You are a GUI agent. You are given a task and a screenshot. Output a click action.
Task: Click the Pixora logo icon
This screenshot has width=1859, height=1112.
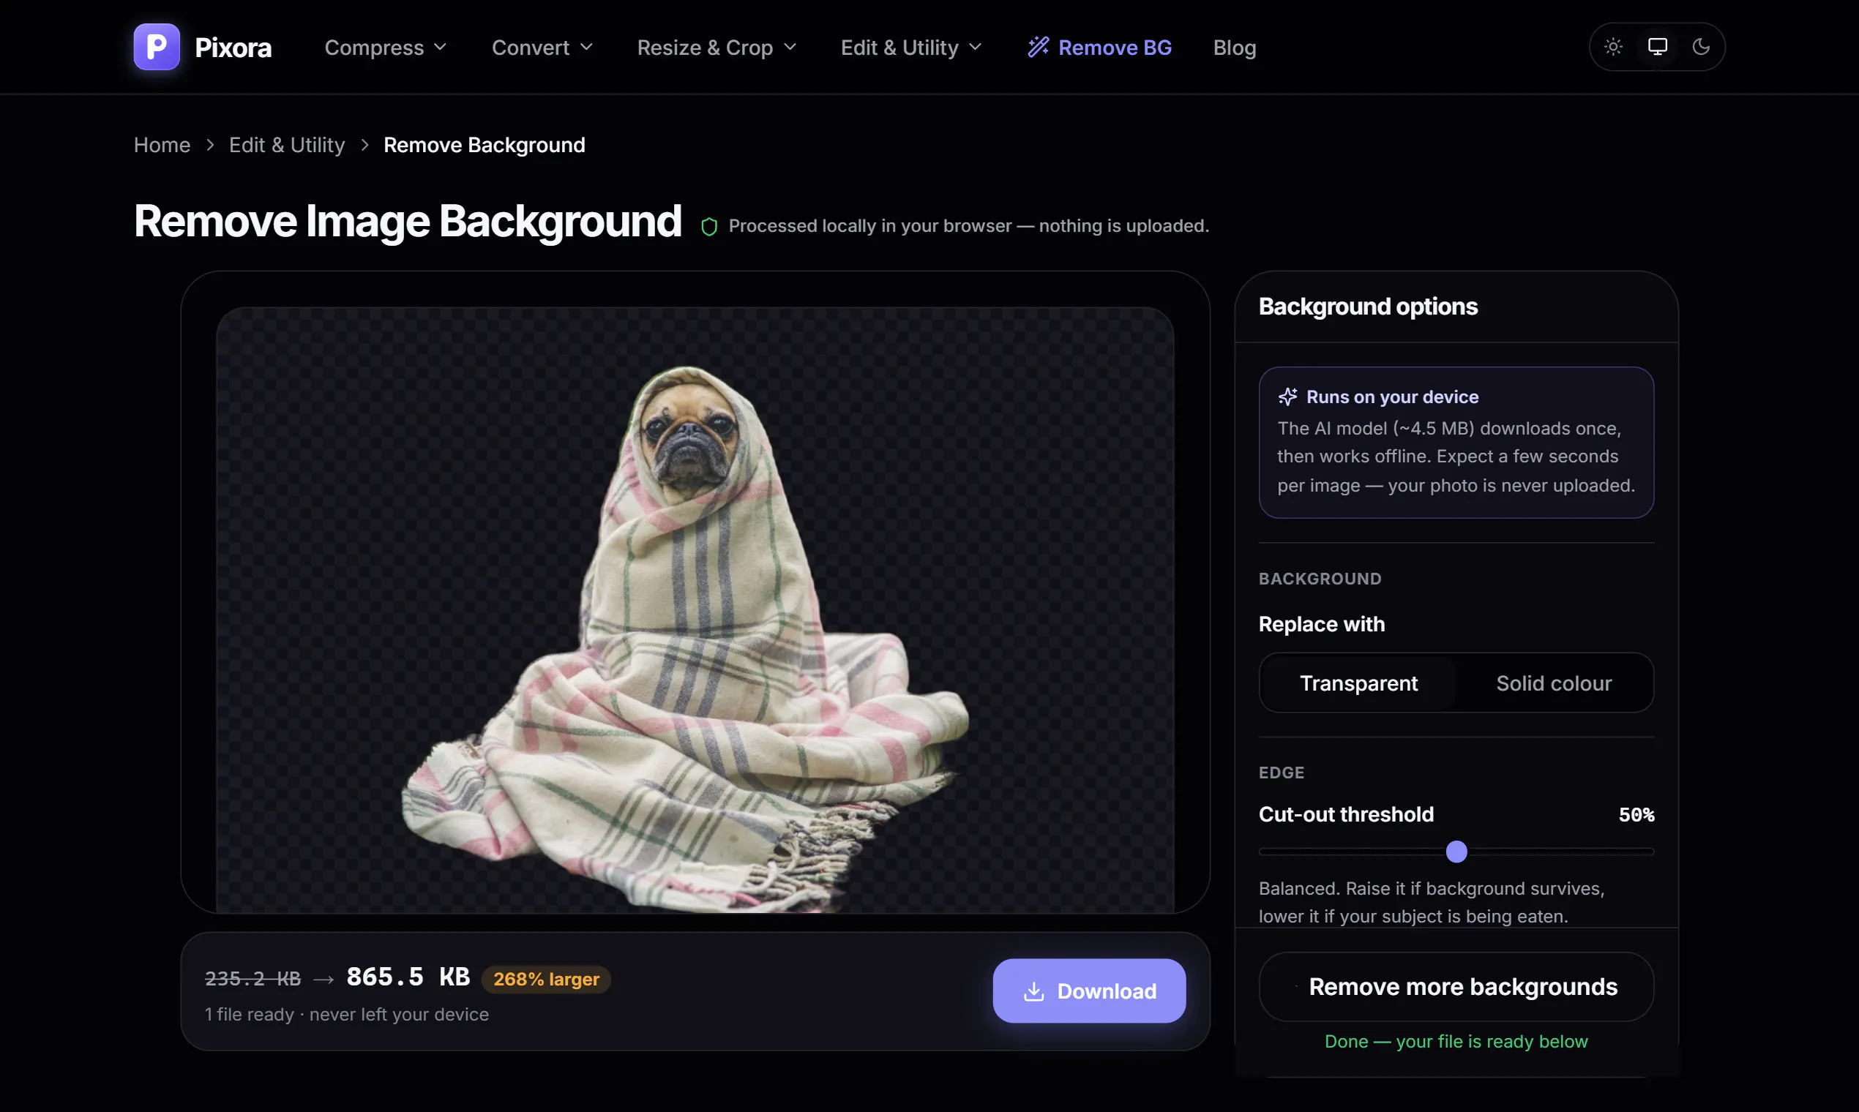click(x=157, y=47)
